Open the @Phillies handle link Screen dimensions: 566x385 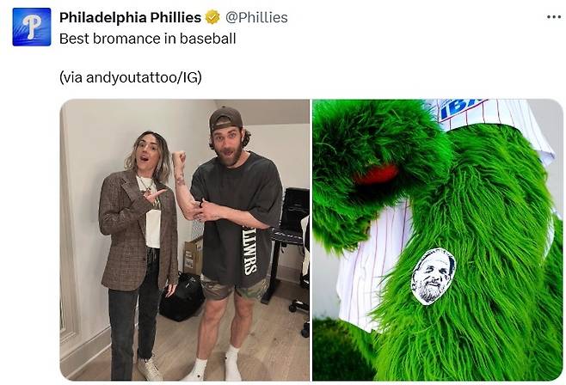point(256,17)
